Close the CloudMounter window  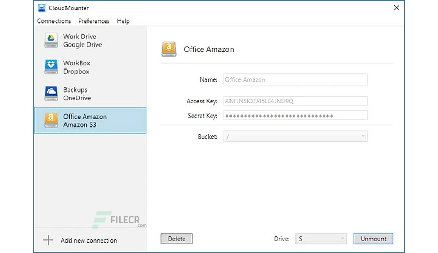point(397,8)
